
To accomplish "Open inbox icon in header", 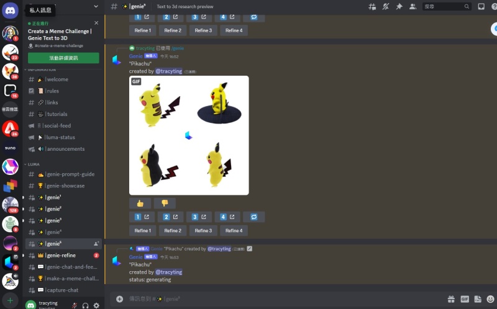I will click(x=481, y=7).
